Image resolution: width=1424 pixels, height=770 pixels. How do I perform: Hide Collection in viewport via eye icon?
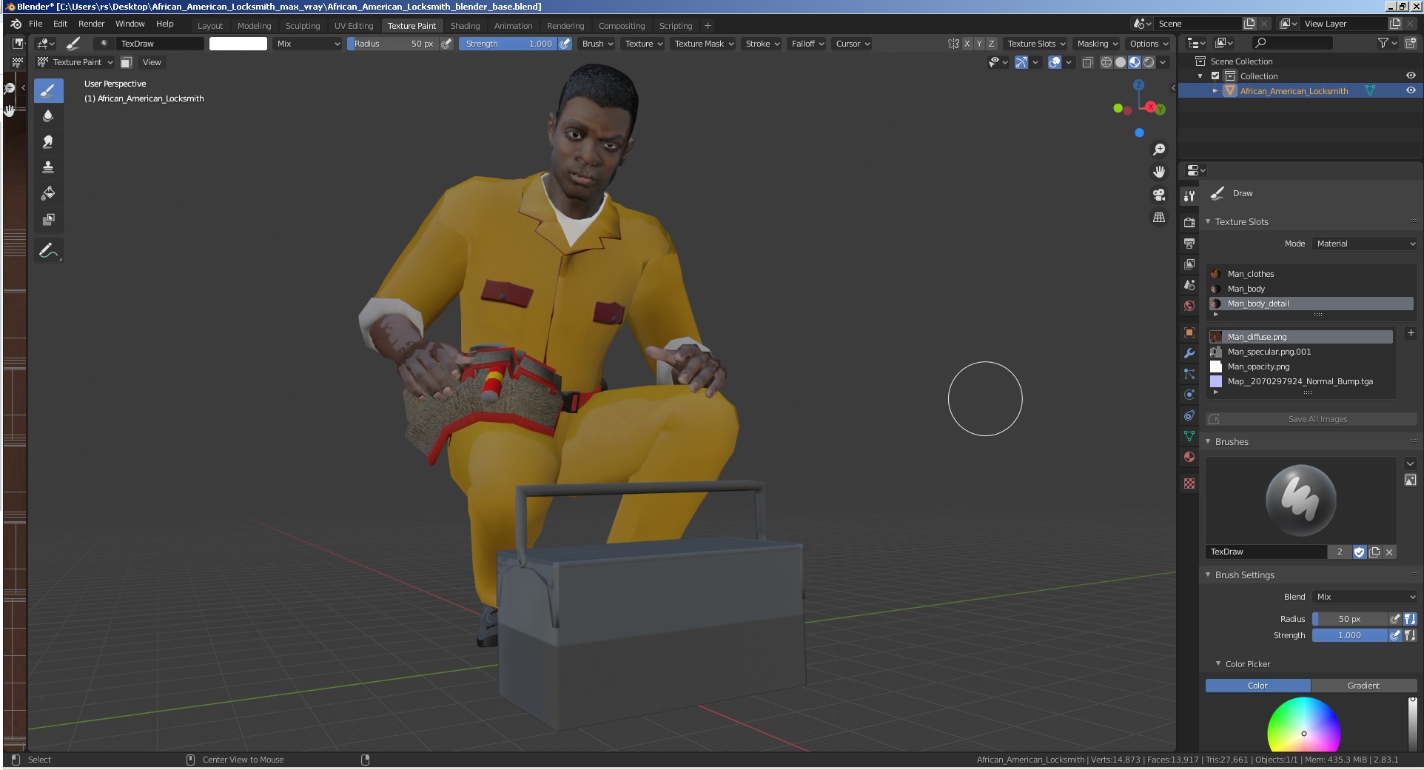click(x=1411, y=76)
